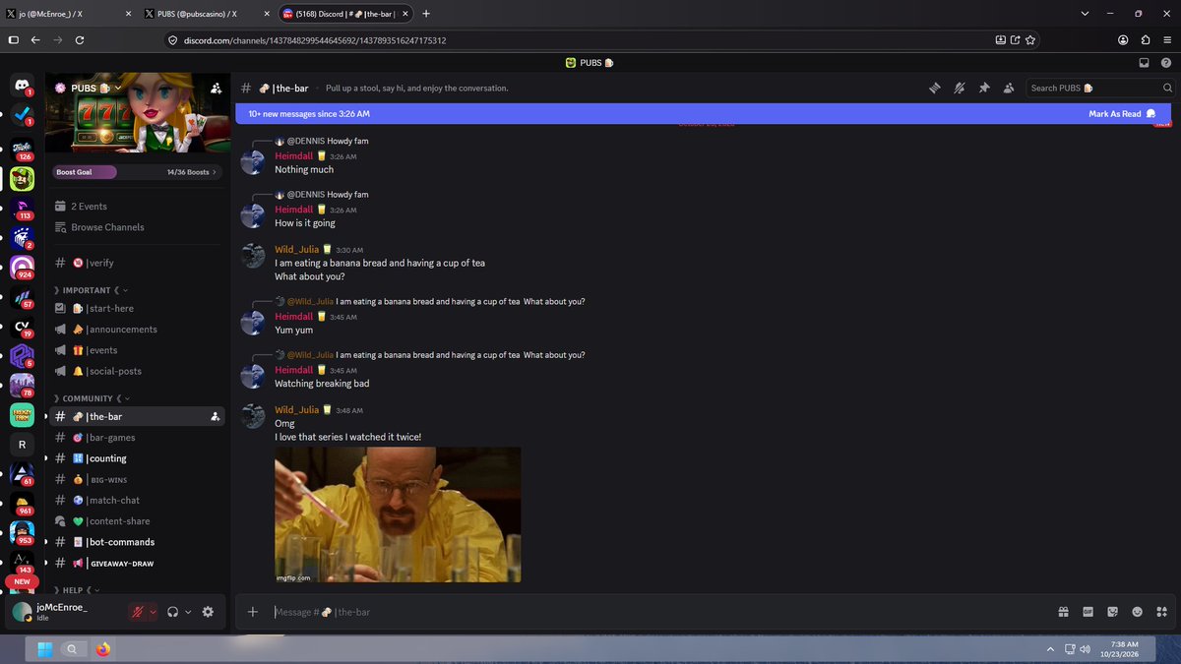Unmute the microphone
1181x664 pixels.
click(138, 612)
